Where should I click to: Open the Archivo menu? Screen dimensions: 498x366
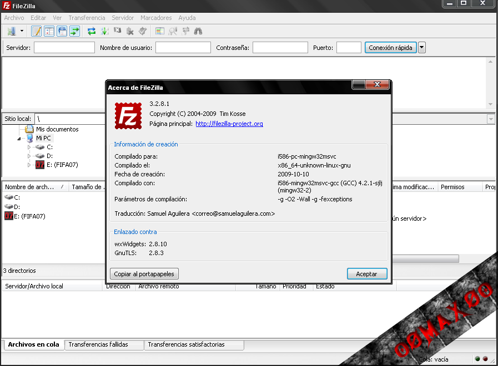coord(14,18)
